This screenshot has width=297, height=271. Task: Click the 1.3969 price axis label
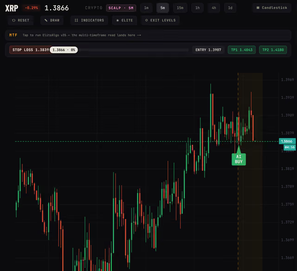pos(287,80)
